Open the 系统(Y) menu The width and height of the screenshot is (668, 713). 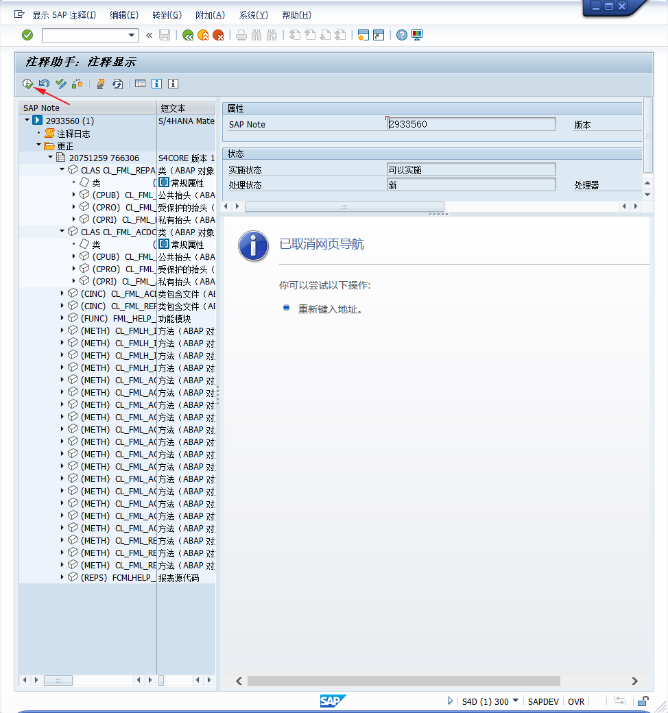[253, 15]
